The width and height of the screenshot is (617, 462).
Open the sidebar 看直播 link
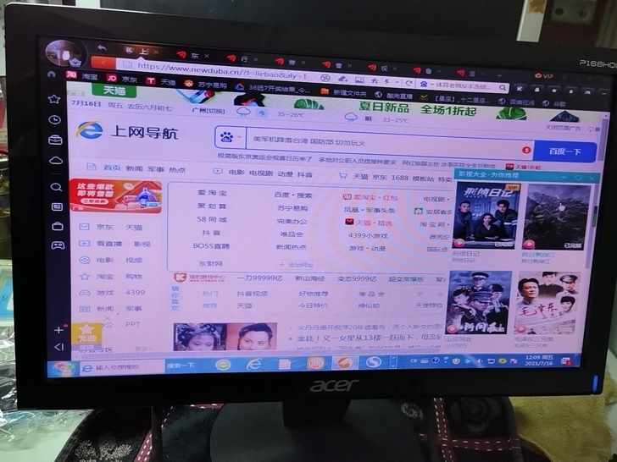(x=109, y=244)
